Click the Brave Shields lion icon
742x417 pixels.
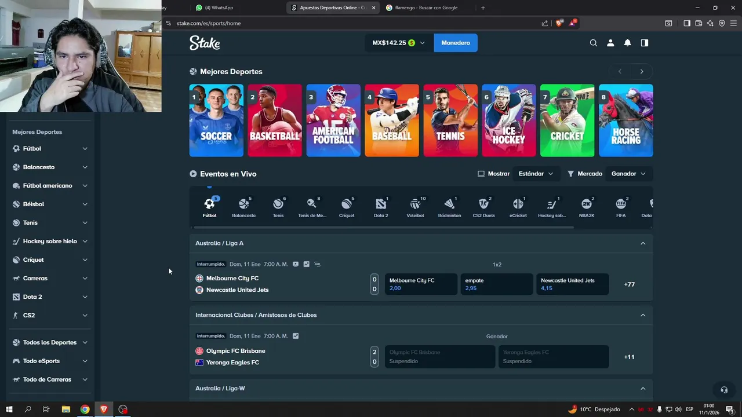coord(559,23)
